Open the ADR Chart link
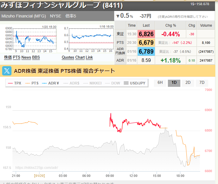This screenshot has width=218, height=184. 80,57
